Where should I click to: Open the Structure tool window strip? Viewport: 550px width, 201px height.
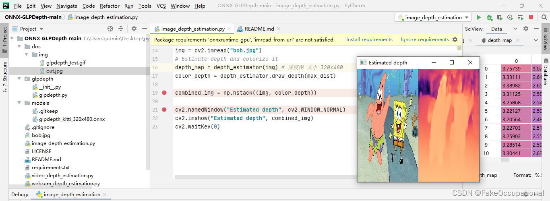(x=5, y=77)
